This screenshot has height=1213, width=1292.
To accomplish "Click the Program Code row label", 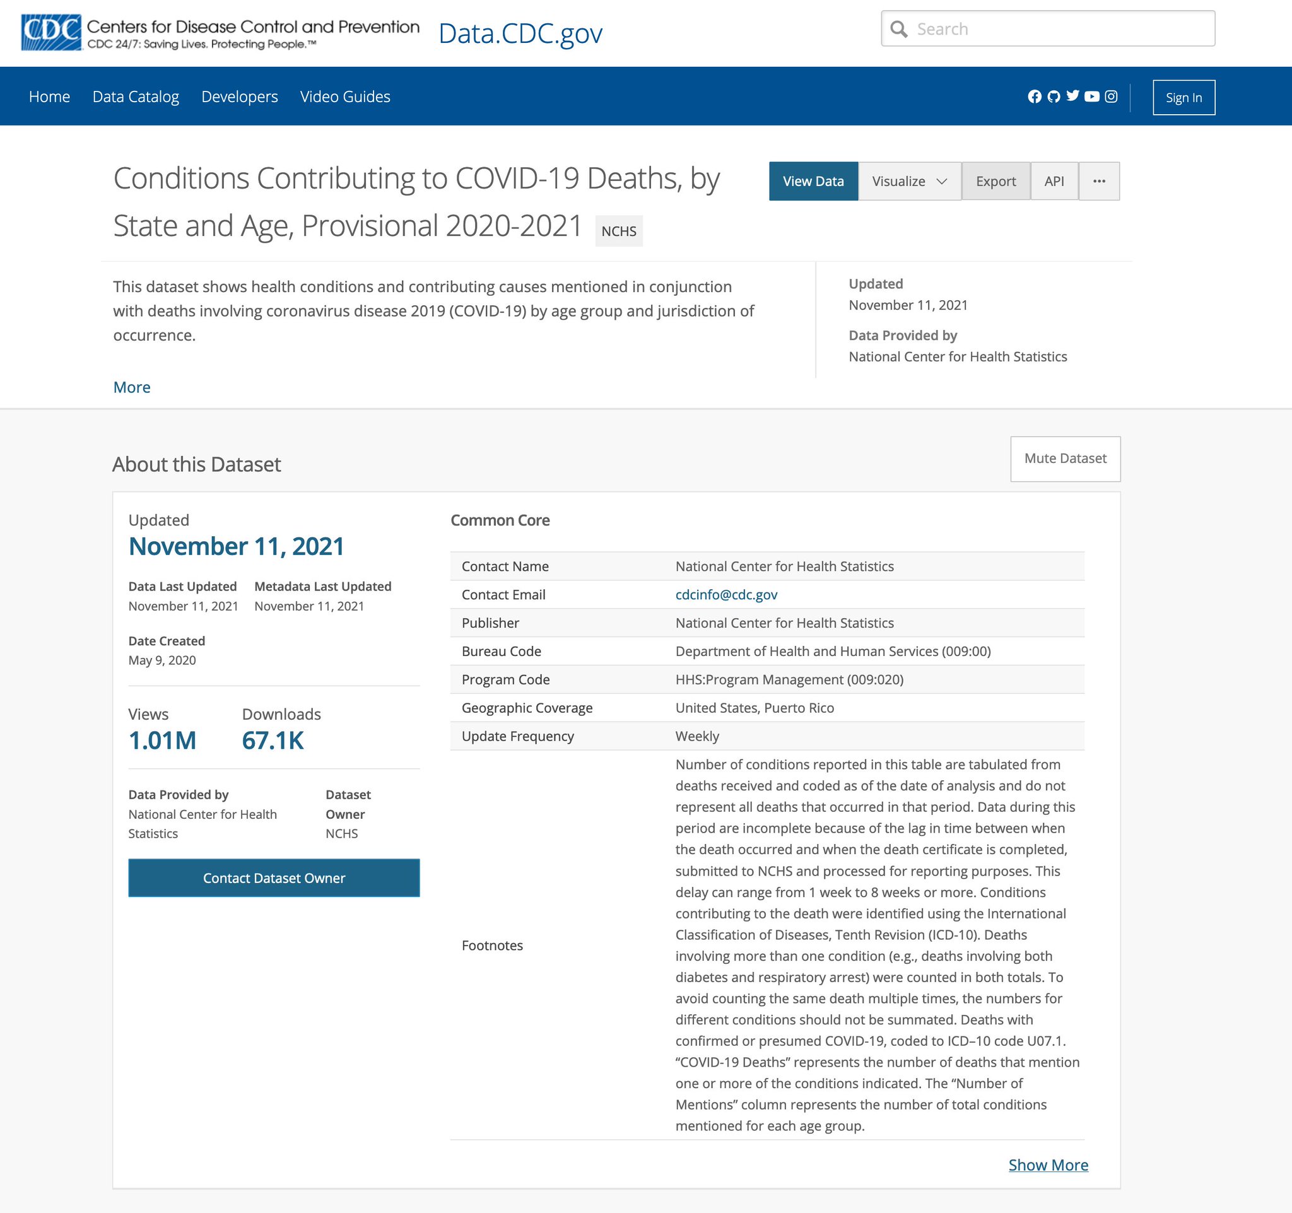I will (505, 679).
